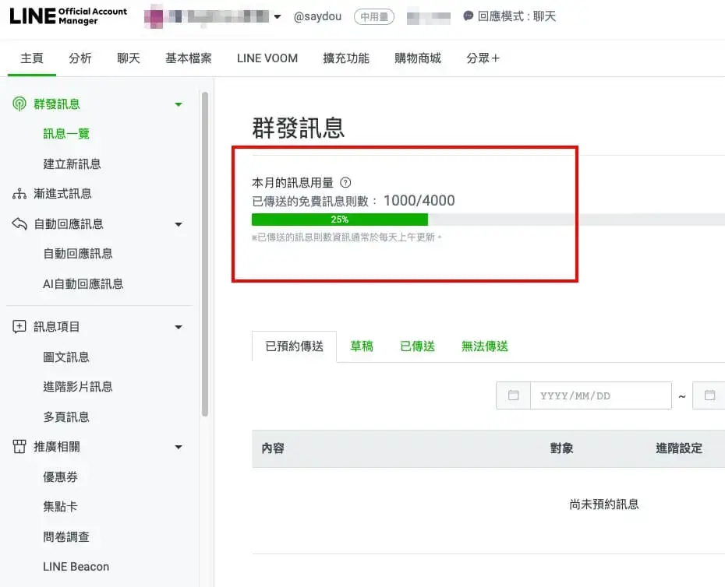Image resolution: width=725 pixels, height=587 pixels.
Task: Collapse the 訊息項目 section arrow
Action: 179,327
